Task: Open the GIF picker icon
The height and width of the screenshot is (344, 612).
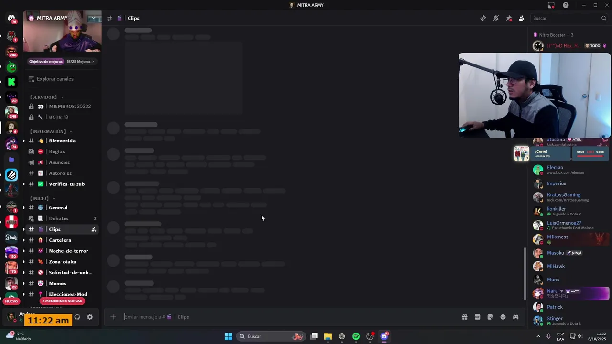Action: click(x=477, y=317)
